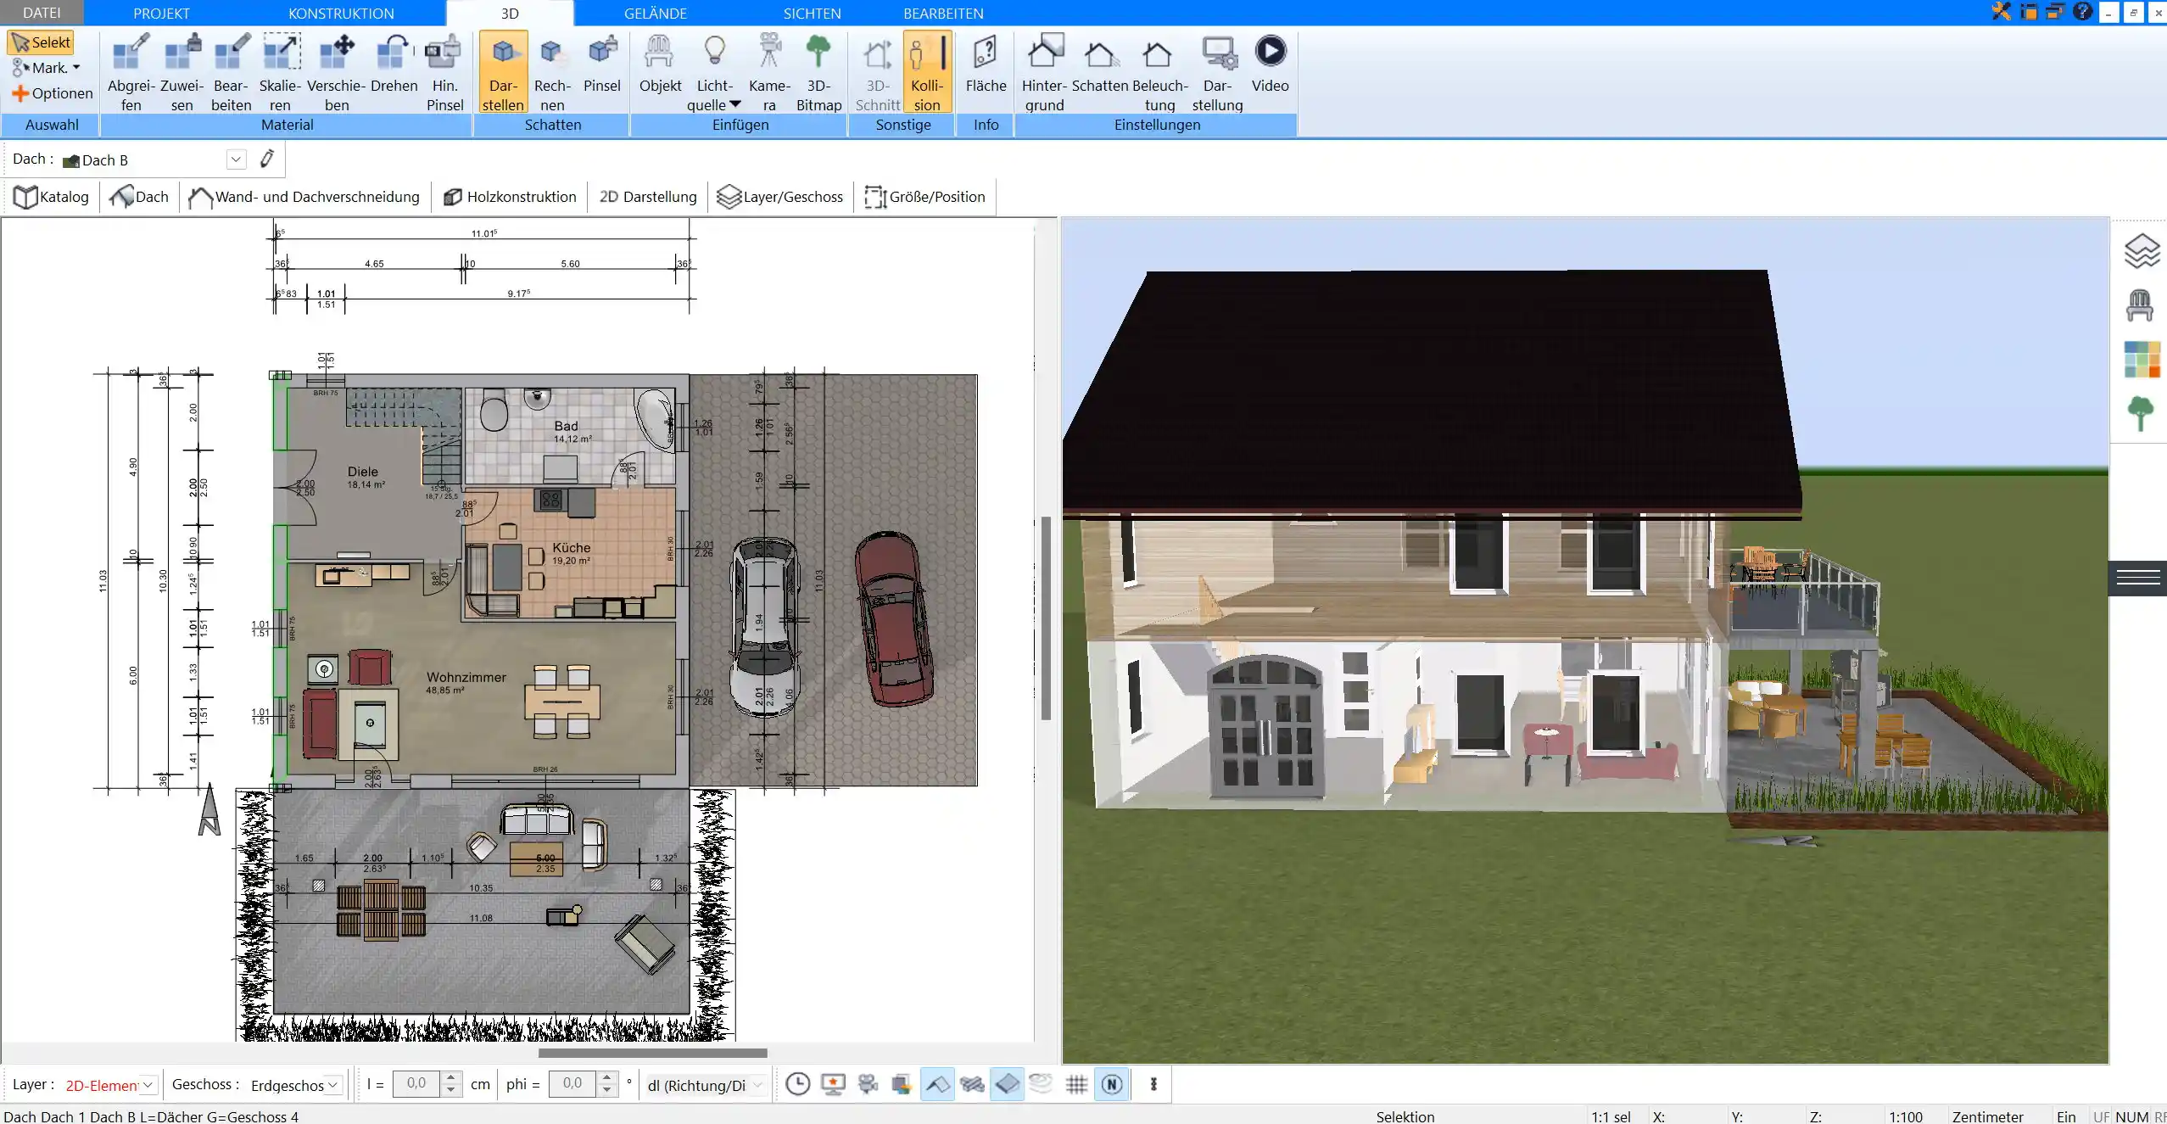Open Beleuchtung lighting settings
The height and width of the screenshot is (1124, 2167).
(x=1159, y=72)
